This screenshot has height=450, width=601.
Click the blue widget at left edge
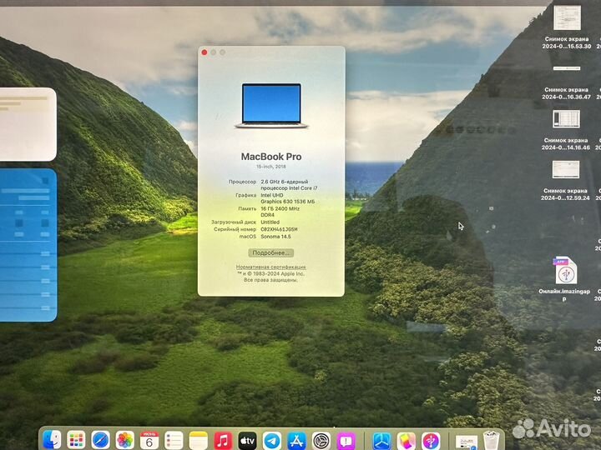(28, 245)
